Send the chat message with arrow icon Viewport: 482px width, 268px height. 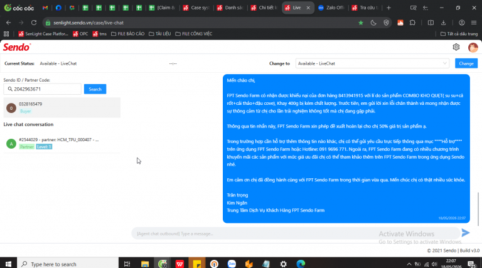point(466,233)
